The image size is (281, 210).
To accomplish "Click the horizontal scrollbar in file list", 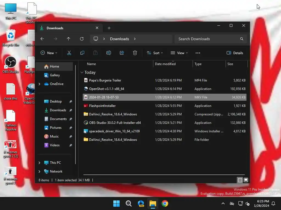I will pyautogui.click(x=164, y=175).
